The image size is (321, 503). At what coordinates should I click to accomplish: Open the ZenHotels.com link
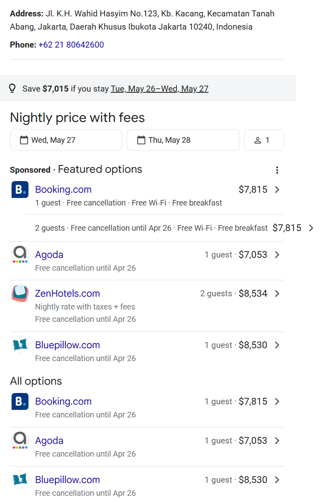(x=67, y=293)
